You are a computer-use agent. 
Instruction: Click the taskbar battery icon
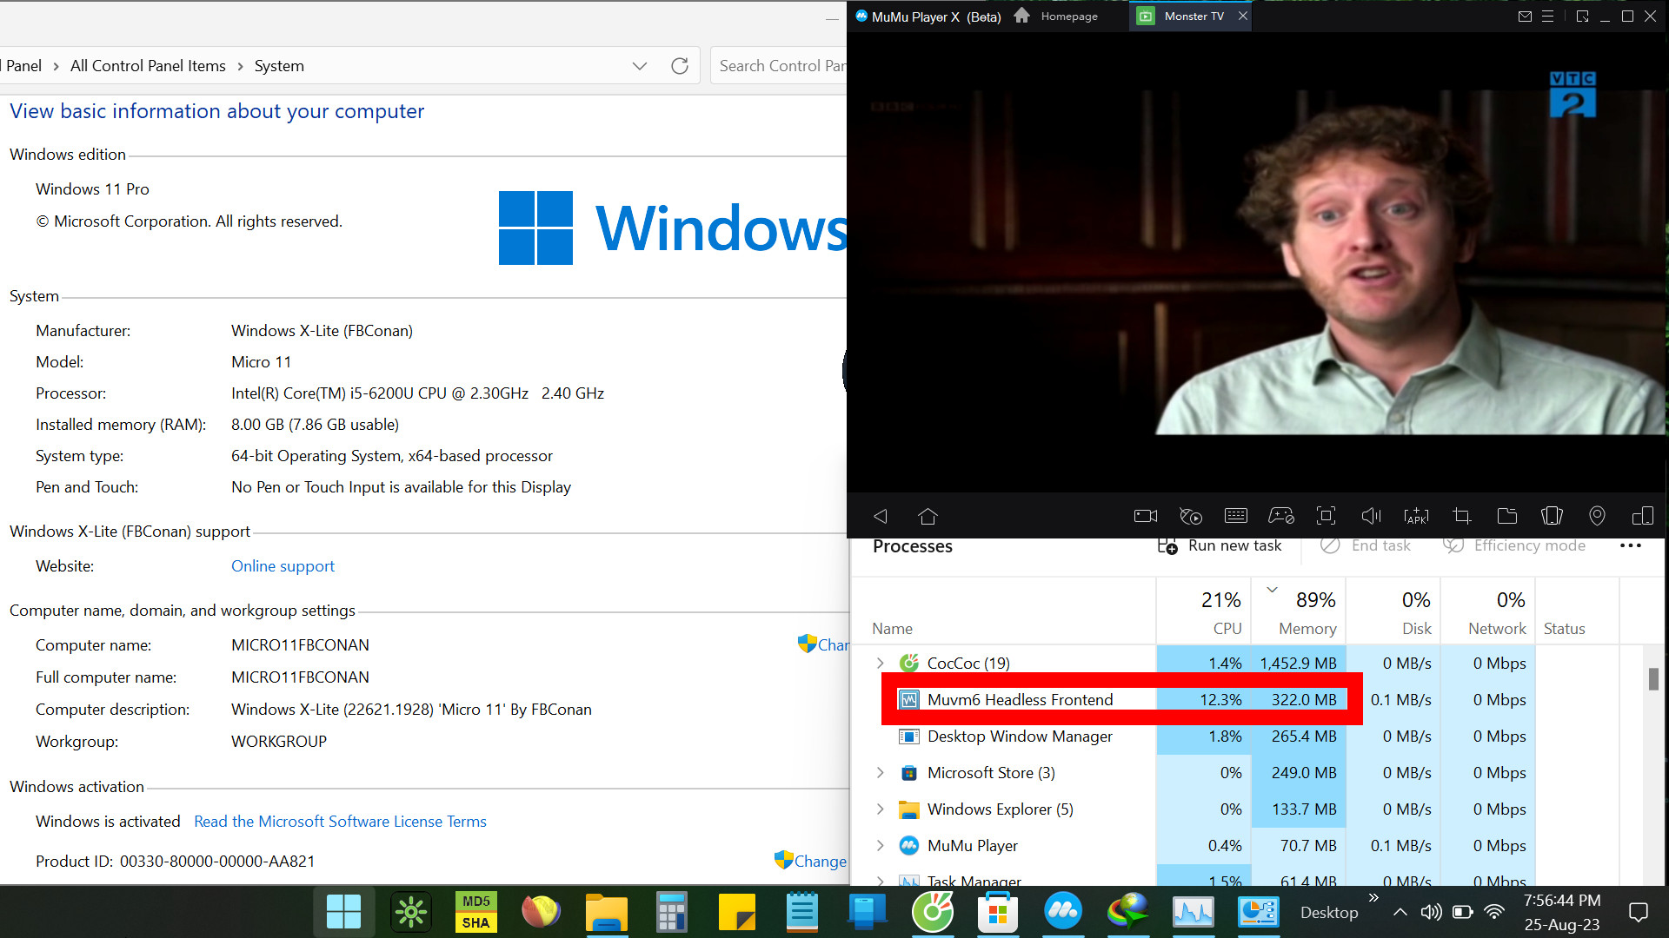(1463, 912)
